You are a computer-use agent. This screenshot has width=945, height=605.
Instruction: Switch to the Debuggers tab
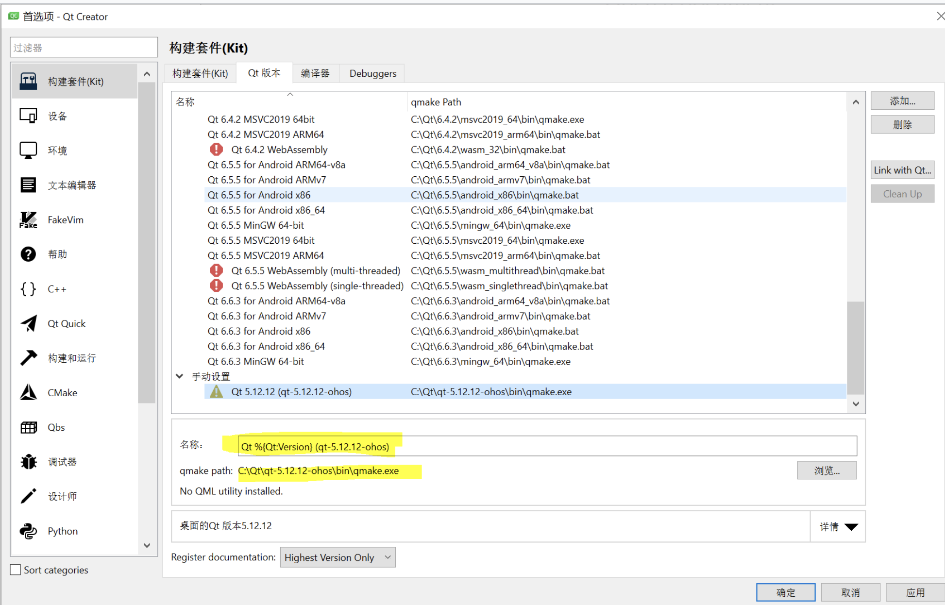[372, 73]
